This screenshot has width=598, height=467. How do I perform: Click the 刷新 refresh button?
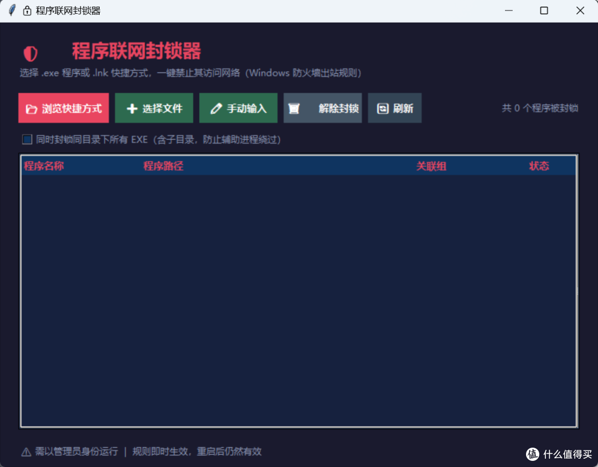tap(395, 108)
